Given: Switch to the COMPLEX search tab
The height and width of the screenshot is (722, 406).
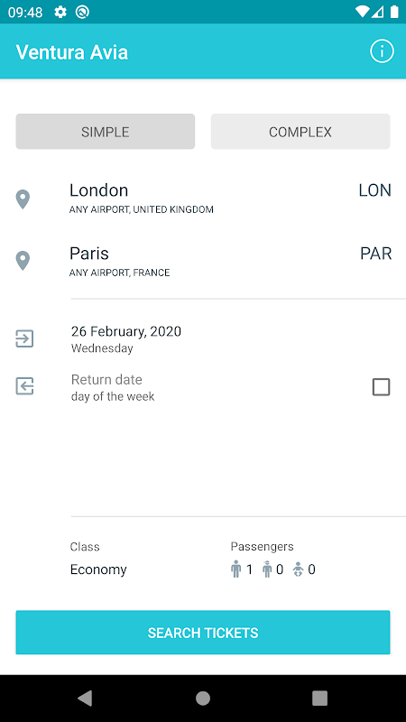Looking at the screenshot, I should [x=300, y=132].
